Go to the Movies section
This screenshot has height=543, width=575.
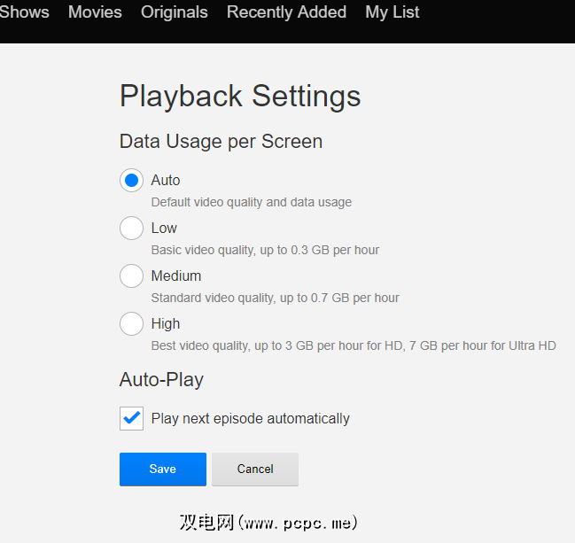[95, 12]
